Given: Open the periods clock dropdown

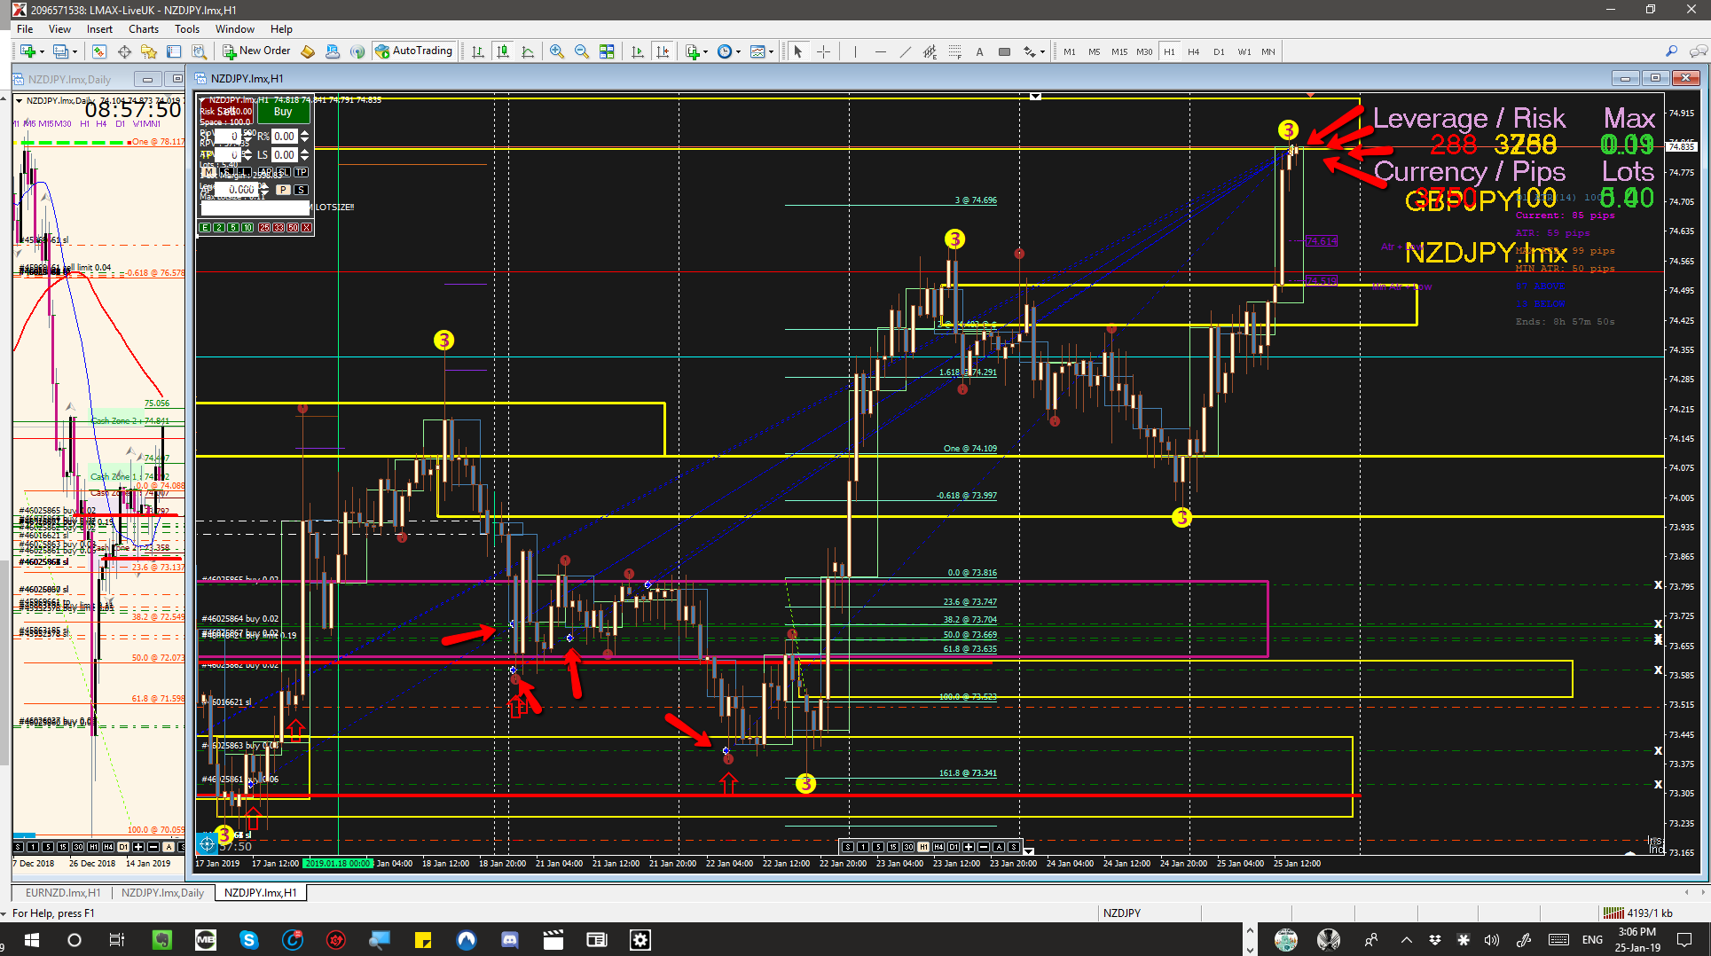Looking at the screenshot, I should (738, 52).
